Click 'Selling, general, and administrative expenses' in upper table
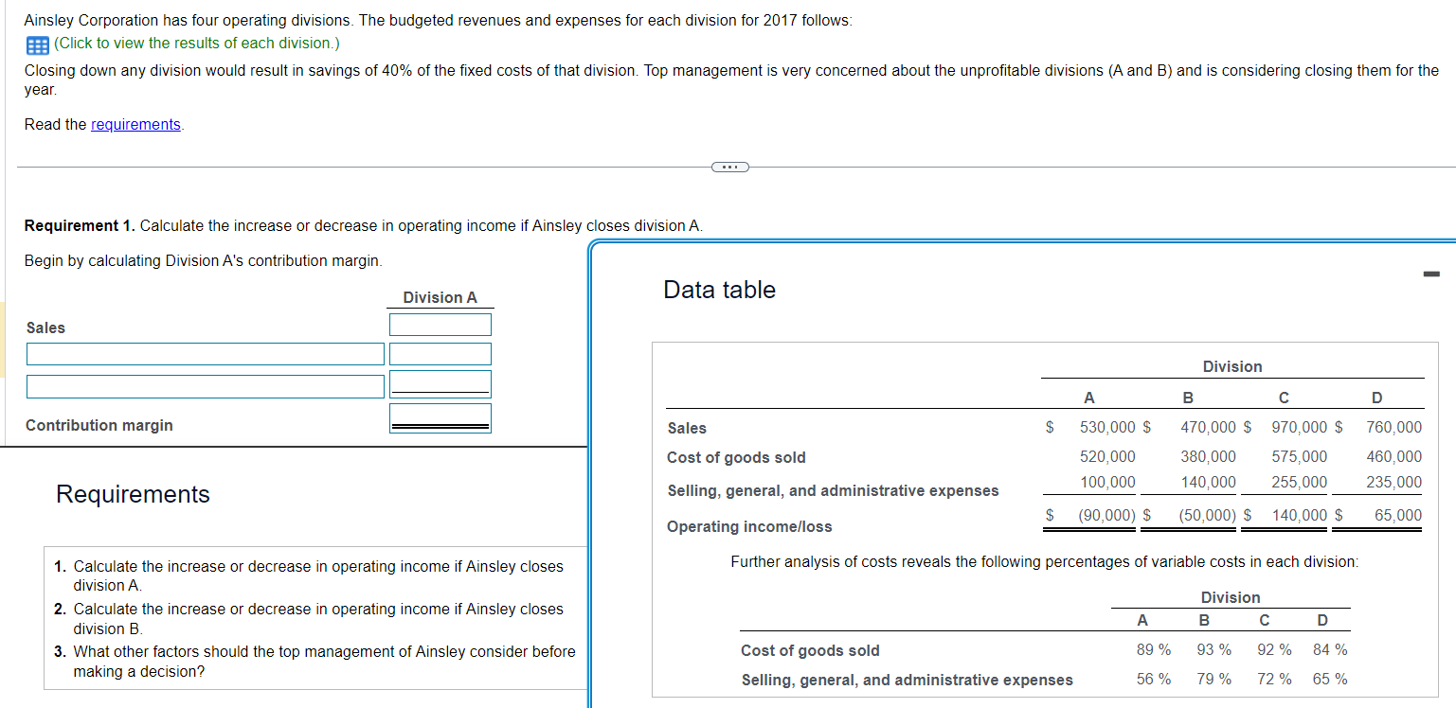 833,490
